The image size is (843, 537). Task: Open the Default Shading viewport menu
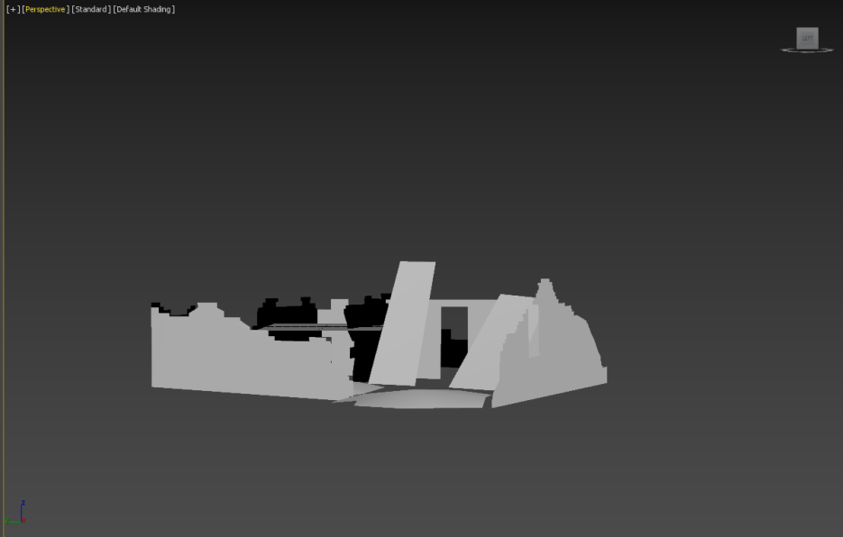(144, 9)
